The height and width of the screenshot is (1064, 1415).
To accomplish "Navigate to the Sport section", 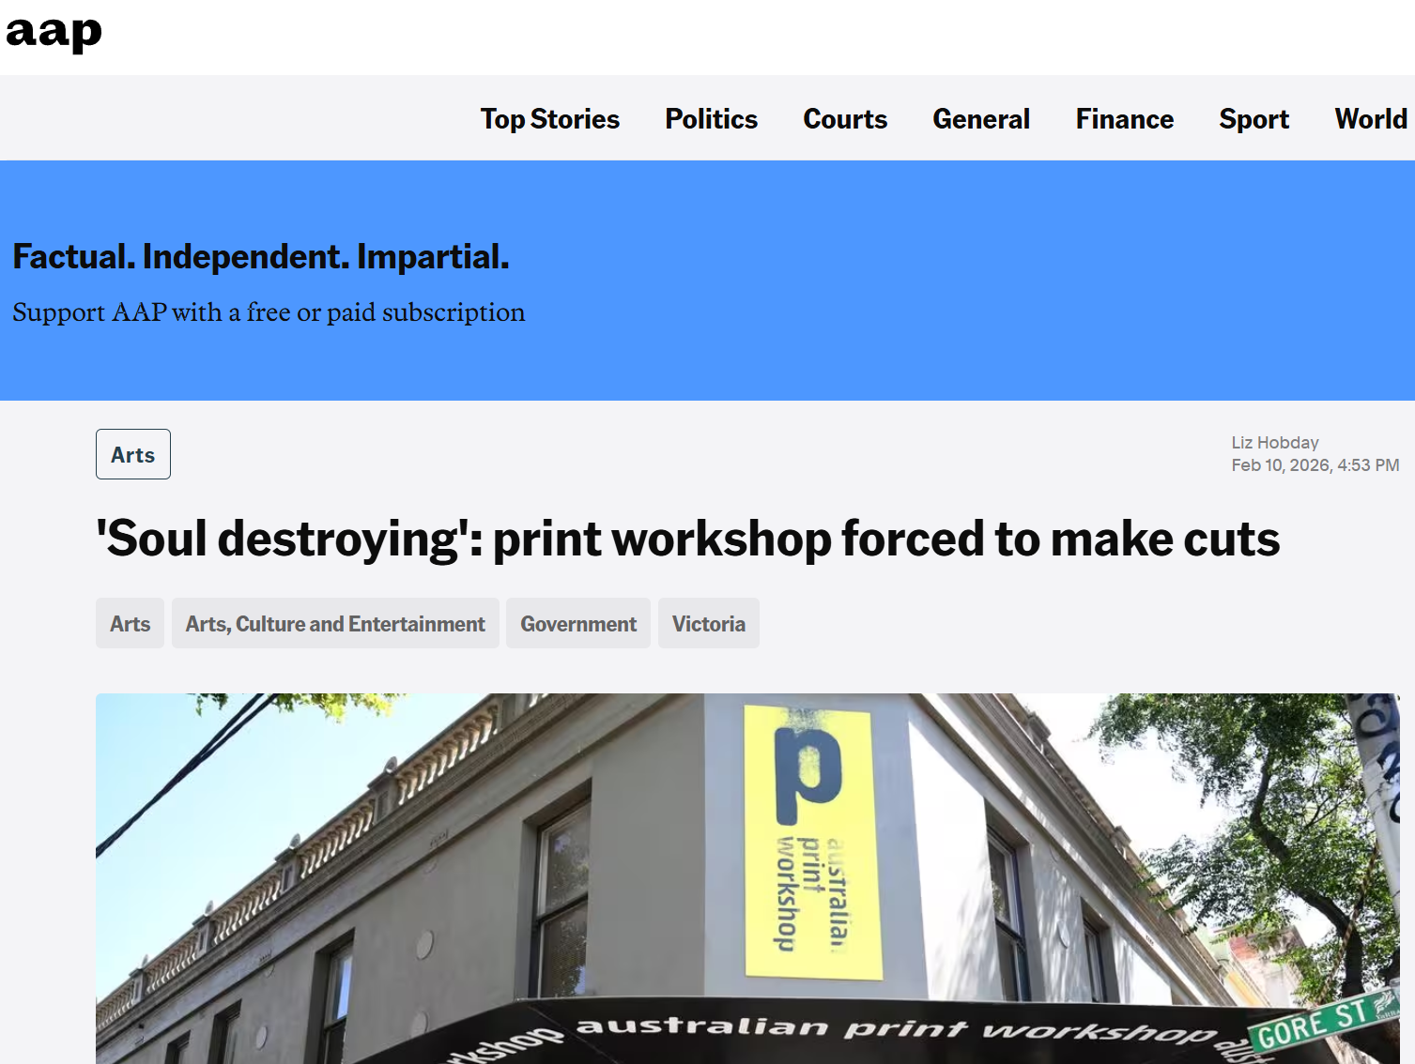I will point(1254,119).
